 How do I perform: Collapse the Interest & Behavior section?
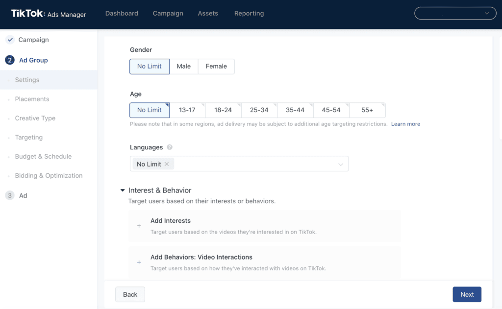[123, 190]
